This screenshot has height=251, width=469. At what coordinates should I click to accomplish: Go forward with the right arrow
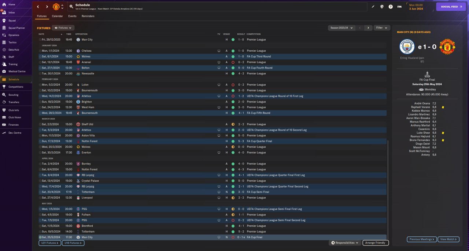[47, 7]
